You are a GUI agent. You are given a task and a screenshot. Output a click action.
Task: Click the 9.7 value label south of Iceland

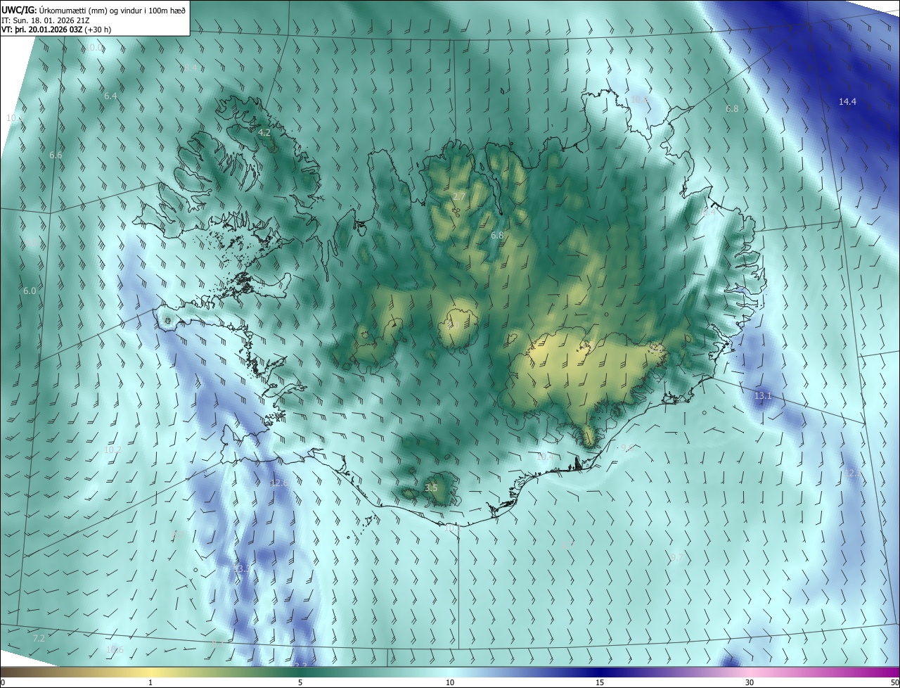click(x=676, y=557)
